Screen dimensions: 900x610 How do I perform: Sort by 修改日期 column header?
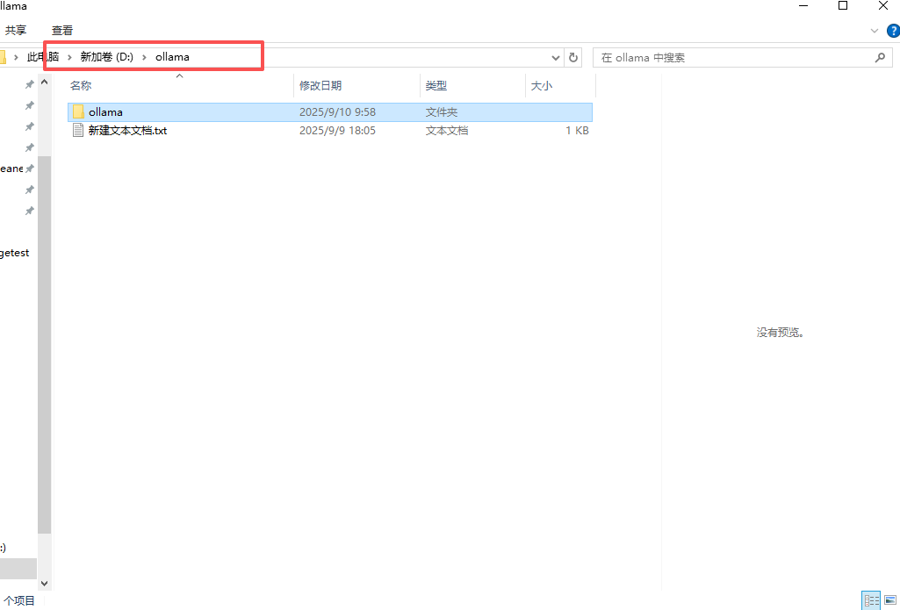[356, 85]
